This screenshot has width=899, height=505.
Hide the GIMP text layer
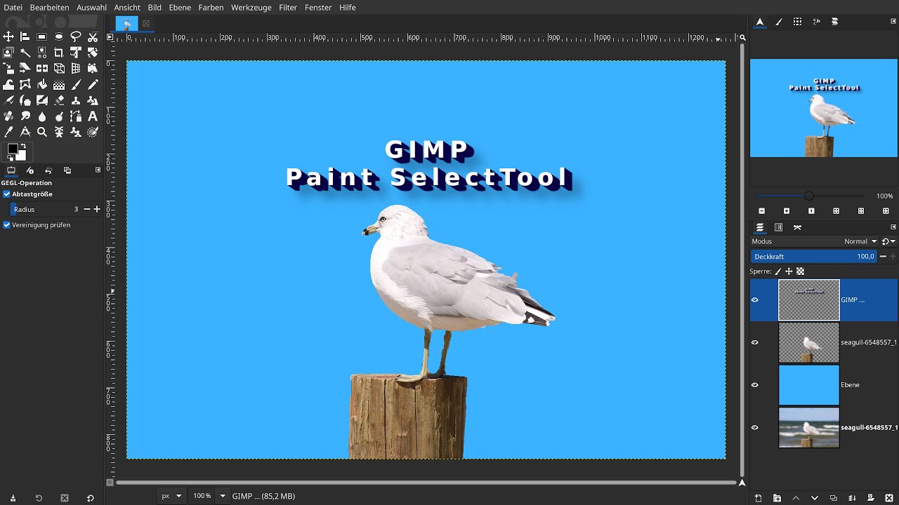(755, 300)
